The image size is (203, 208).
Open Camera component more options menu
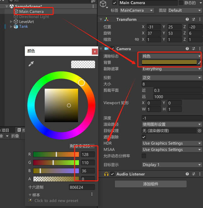point(200,49)
